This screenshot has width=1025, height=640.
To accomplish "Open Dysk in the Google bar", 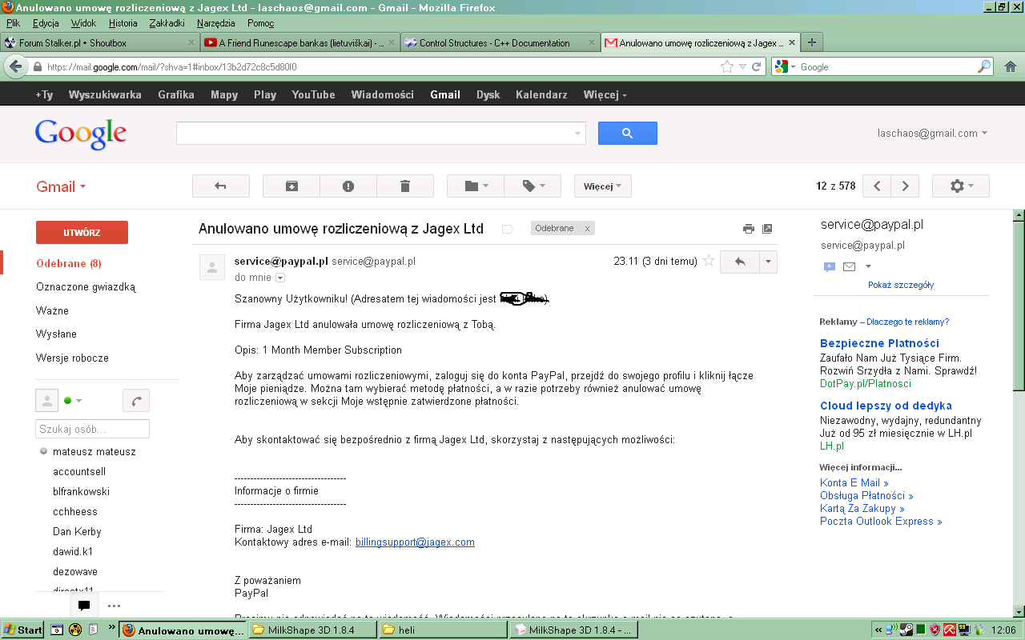I will (488, 94).
